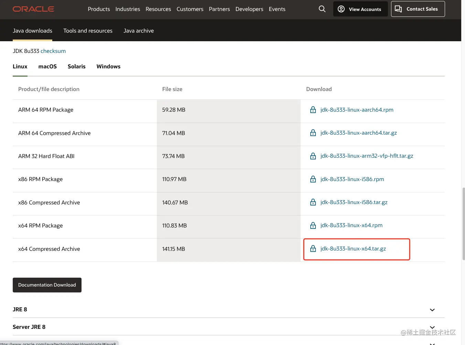This screenshot has height=345, width=465.
Task: Click the File size column header
Action: tap(172, 89)
